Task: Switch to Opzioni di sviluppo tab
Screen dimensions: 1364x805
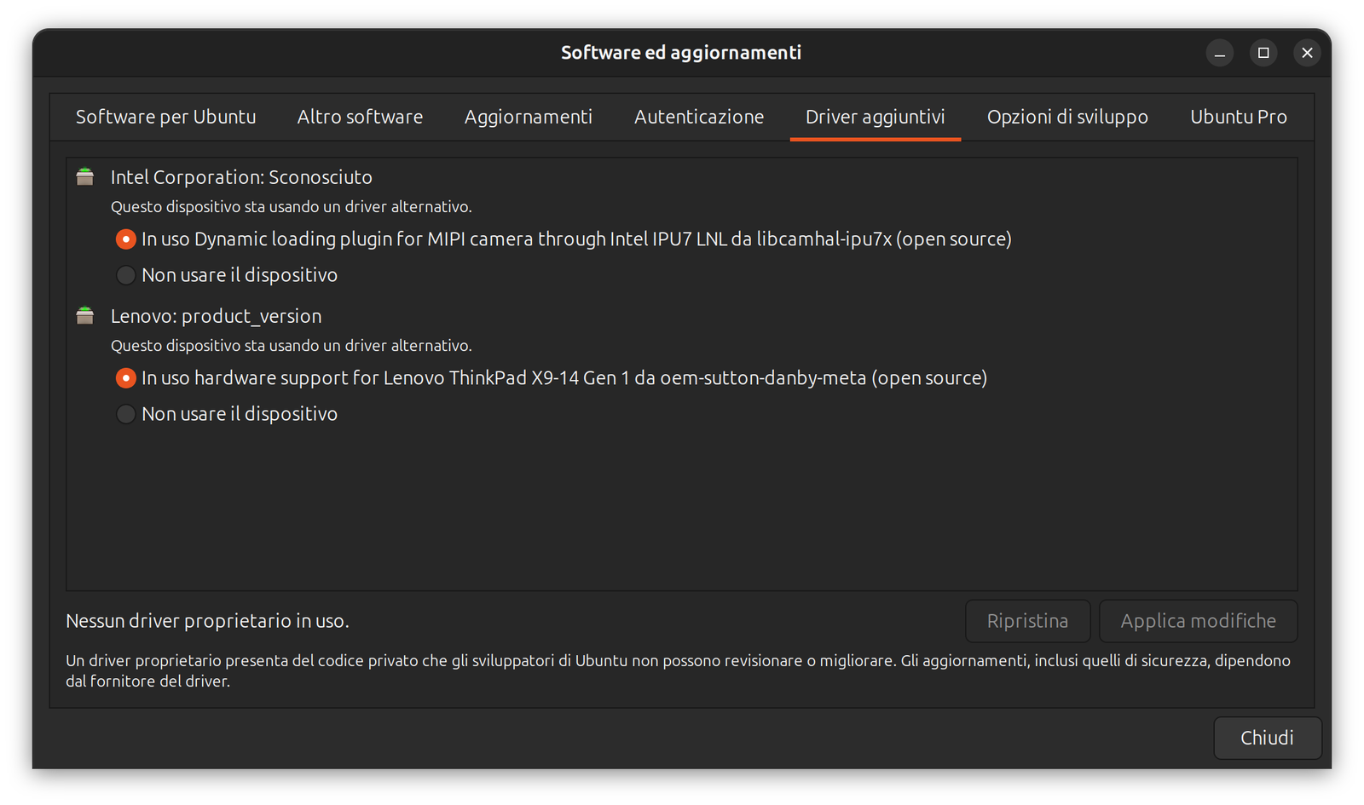Action: (x=1067, y=117)
